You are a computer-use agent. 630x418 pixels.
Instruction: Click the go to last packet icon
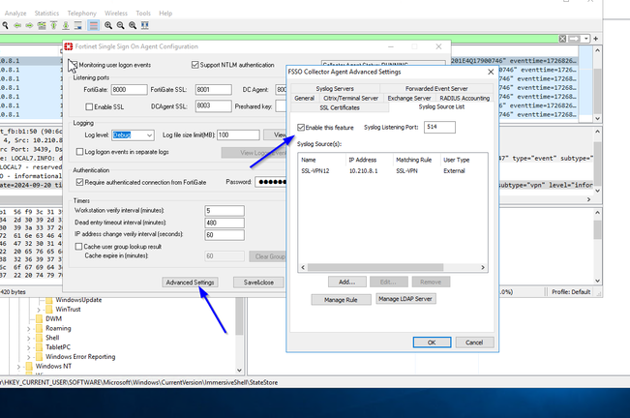(x=64, y=26)
